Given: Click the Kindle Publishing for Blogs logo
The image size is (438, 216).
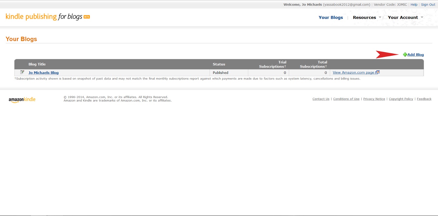Looking at the screenshot, I should point(48,17).
